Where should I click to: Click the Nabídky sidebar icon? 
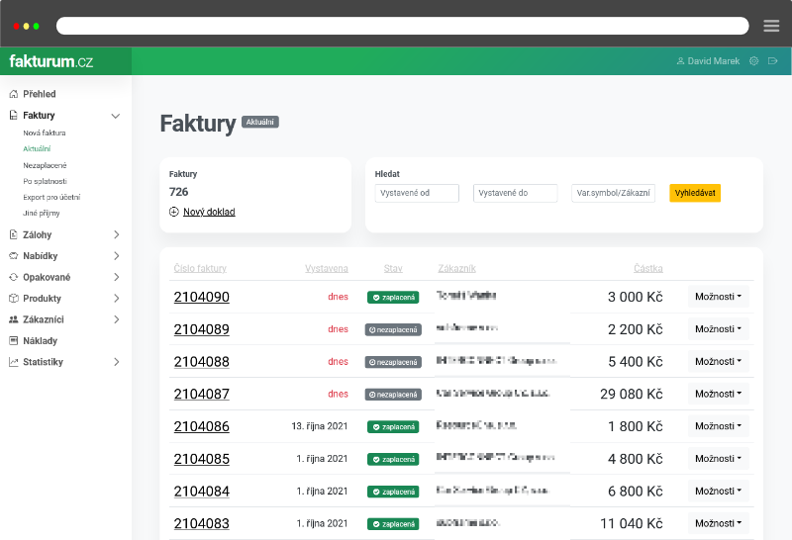pyautogui.click(x=14, y=256)
